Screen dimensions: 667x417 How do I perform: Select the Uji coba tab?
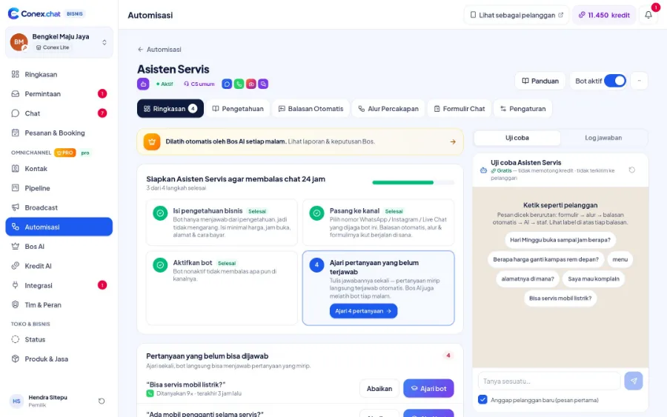click(517, 138)
